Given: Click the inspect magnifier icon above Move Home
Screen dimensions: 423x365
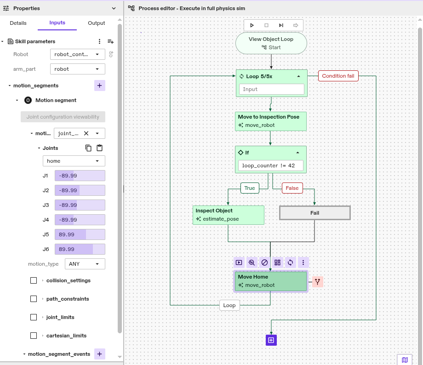Looking at the screenshot, I should [252, 262].
